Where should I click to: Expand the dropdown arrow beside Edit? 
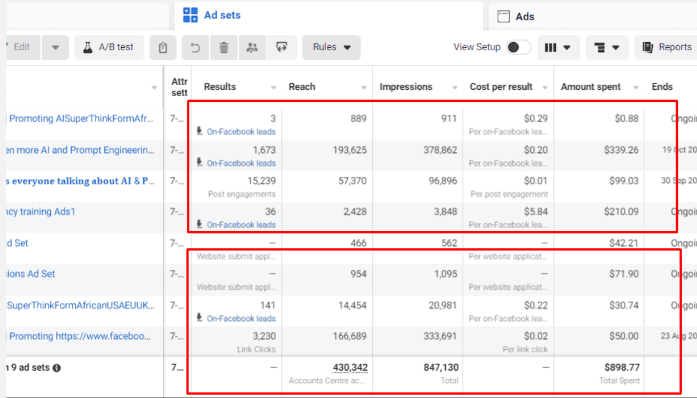pyautogui.click(x=55, y=47)
